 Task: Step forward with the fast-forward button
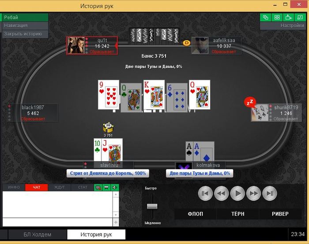click(254, 193)
